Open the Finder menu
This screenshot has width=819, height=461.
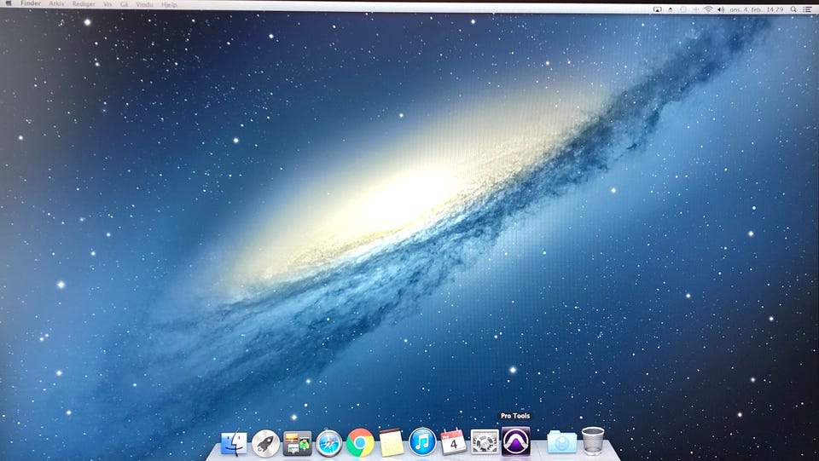click(31, 3)
